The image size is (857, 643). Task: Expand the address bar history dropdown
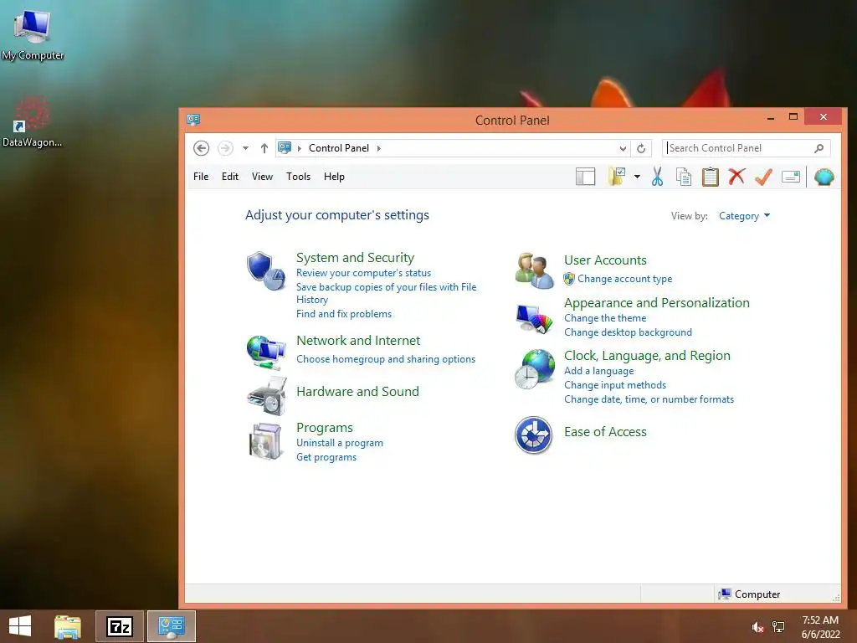pyautogui.click(x=623, y=148)
